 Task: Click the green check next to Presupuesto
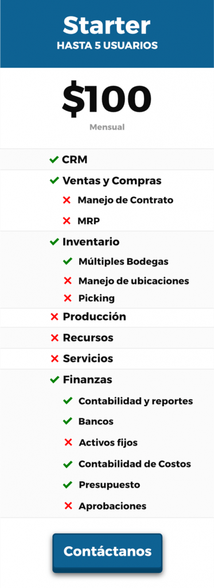pos(68,485)
